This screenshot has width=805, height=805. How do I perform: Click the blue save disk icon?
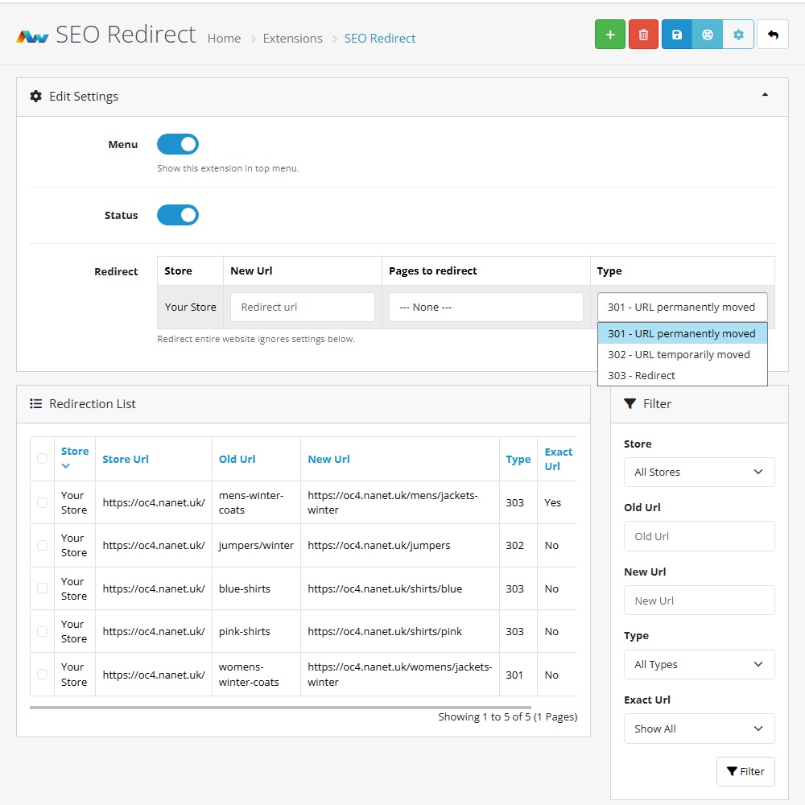pyautogui.click(x=677, y=35)
